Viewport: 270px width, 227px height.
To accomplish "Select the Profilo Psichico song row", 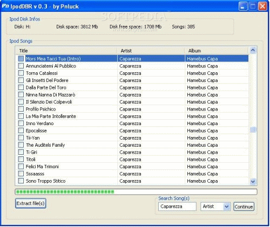I will coord(132,109).
